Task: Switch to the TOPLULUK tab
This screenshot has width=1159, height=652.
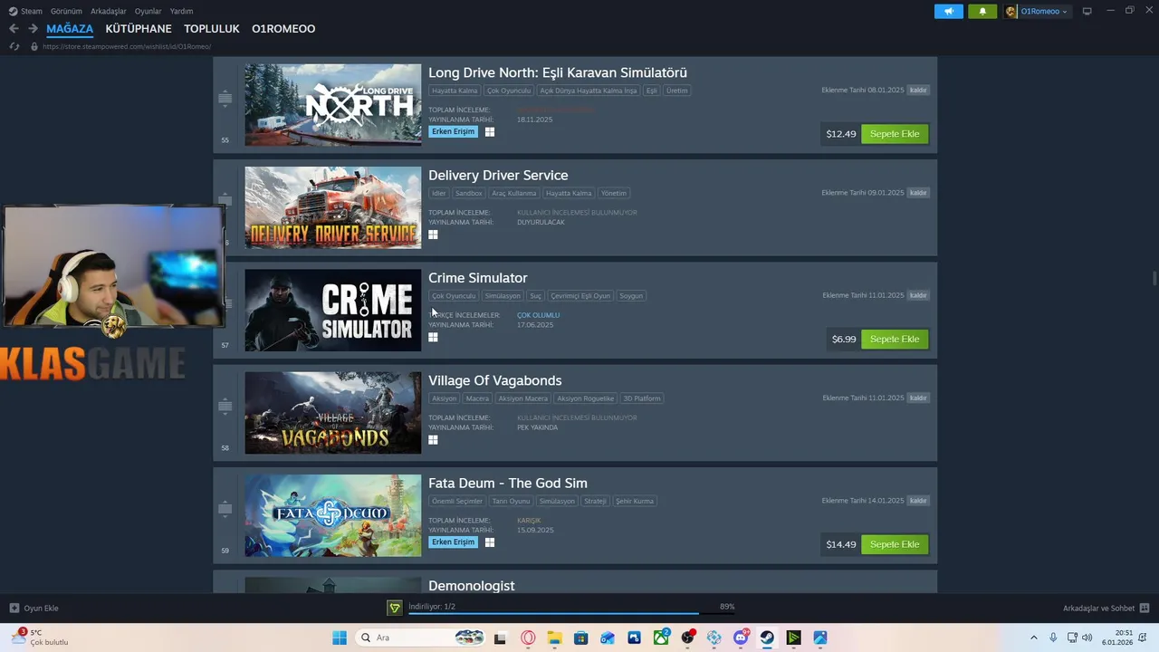Action: click(212, 29)
